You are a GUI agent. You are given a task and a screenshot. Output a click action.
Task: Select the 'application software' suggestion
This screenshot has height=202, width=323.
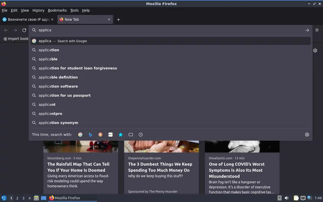pos(171,86)
